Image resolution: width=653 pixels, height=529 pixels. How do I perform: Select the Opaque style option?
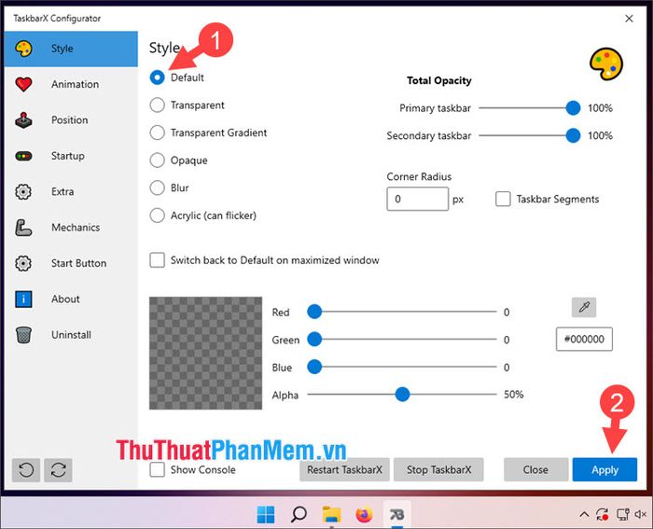pos(157,160)
